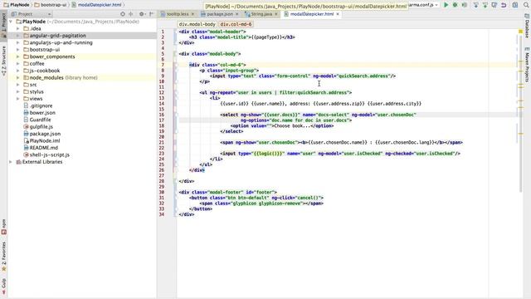Expand the angular-grid-pagitation folder
This screenshot has width=531, height=299.
coord(18,36)
